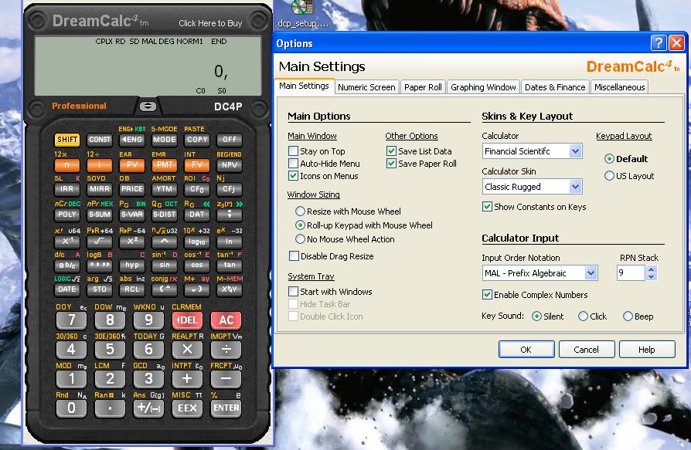Click the Click Here to Buy link
The height and width of the screenshot is (450, 691).
[210, 23]
